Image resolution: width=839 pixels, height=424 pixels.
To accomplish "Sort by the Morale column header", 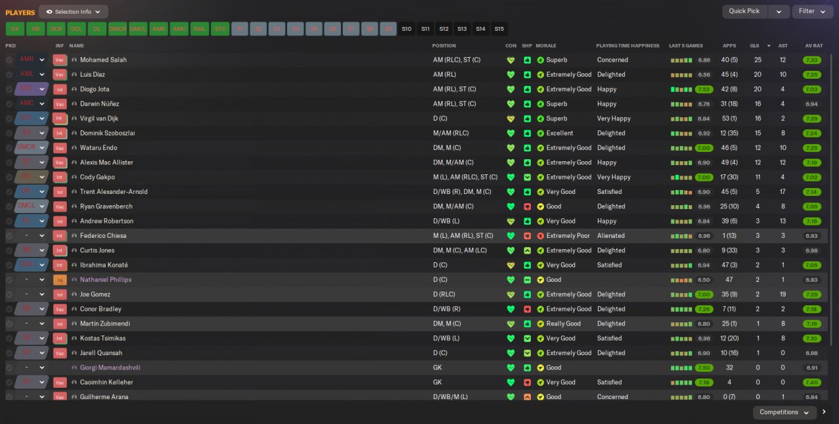I will (546, 46).
